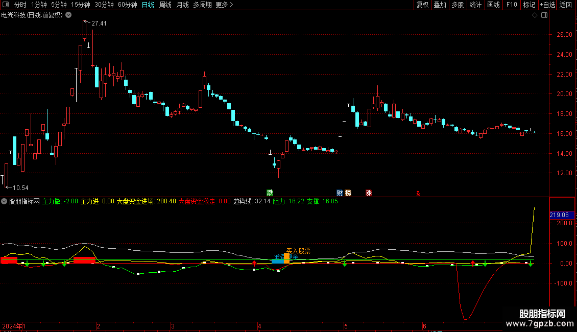Click the 219.06 indicator value tag
Image resolution: width=577 pixels, height=332 pixels.
pyautogui.click(x=562, y=215)
